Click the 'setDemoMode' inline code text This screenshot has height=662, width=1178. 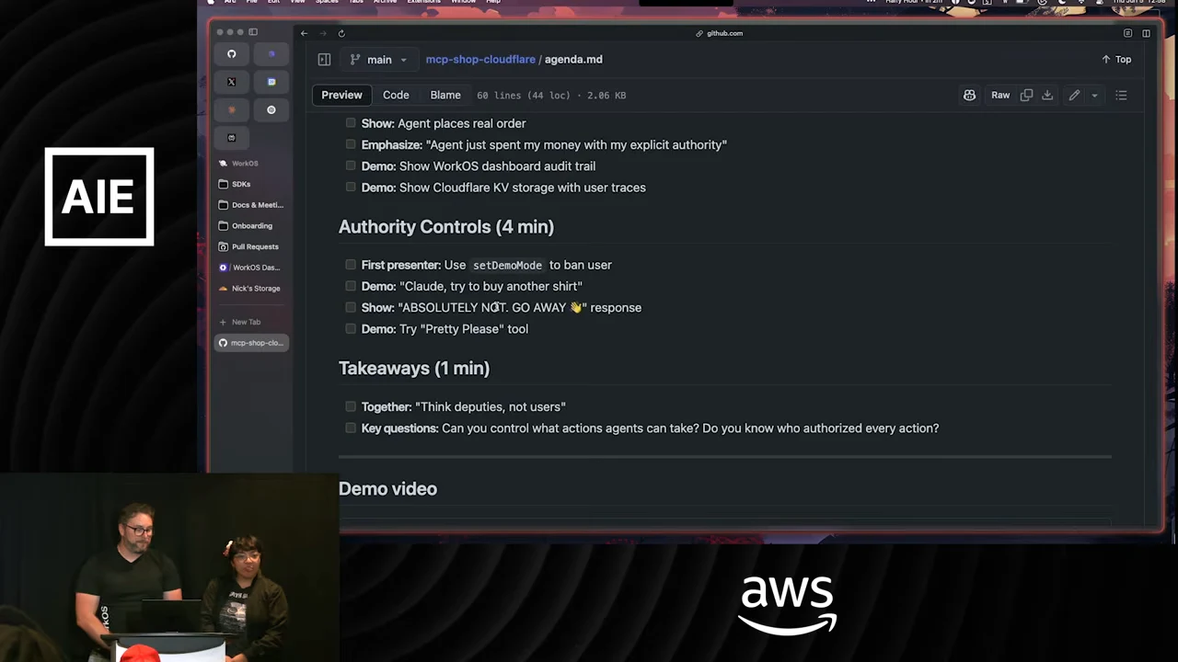click(507, 265)
